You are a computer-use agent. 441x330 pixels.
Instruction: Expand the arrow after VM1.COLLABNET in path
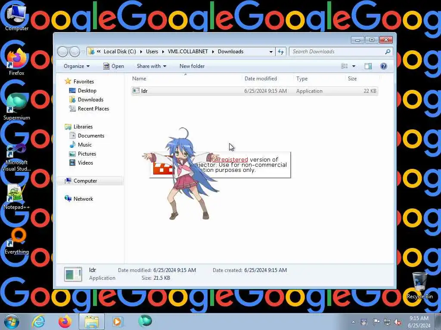[x=213, y=52]
